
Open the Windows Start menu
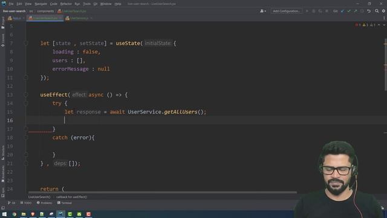[x=4, y=214]
